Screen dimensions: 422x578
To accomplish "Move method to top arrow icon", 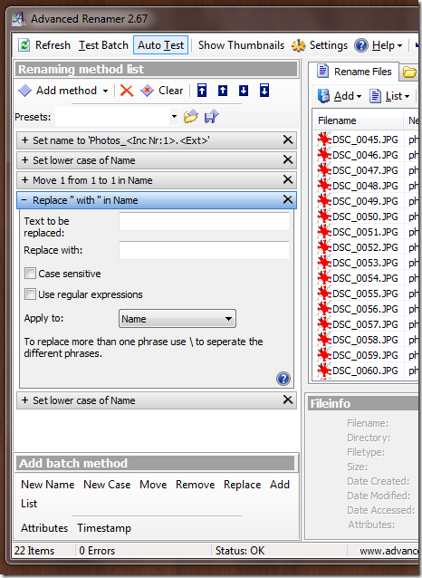I will (x=202, y=91).
